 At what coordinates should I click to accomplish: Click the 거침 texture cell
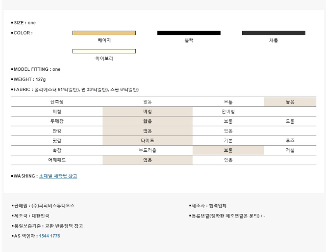pos(290,150)
